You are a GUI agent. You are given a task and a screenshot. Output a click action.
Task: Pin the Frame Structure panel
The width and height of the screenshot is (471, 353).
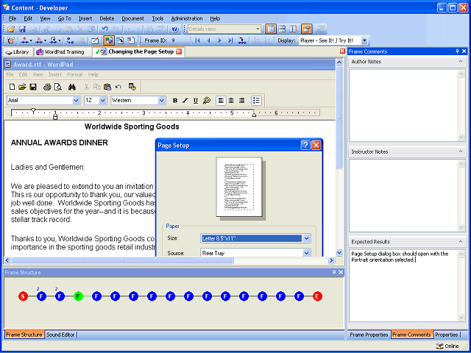334,272
